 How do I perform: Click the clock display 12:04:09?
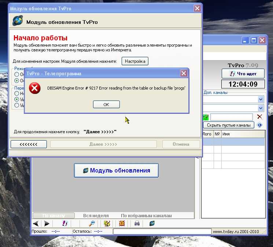pos(243,84)
